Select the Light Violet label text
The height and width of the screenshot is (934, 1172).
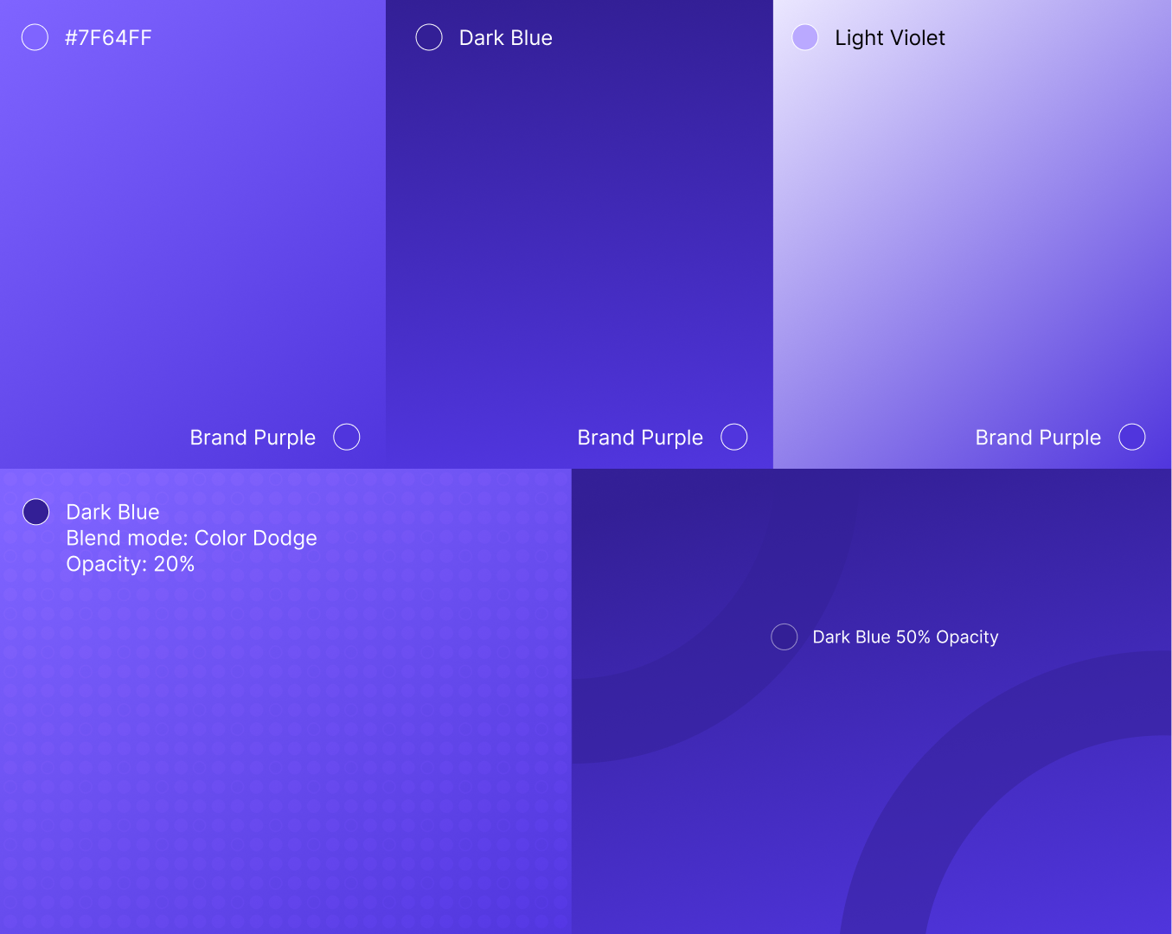pos(889,38)
